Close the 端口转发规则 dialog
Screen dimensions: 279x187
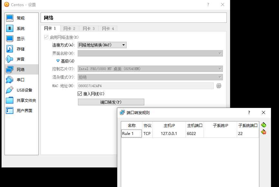264,112
